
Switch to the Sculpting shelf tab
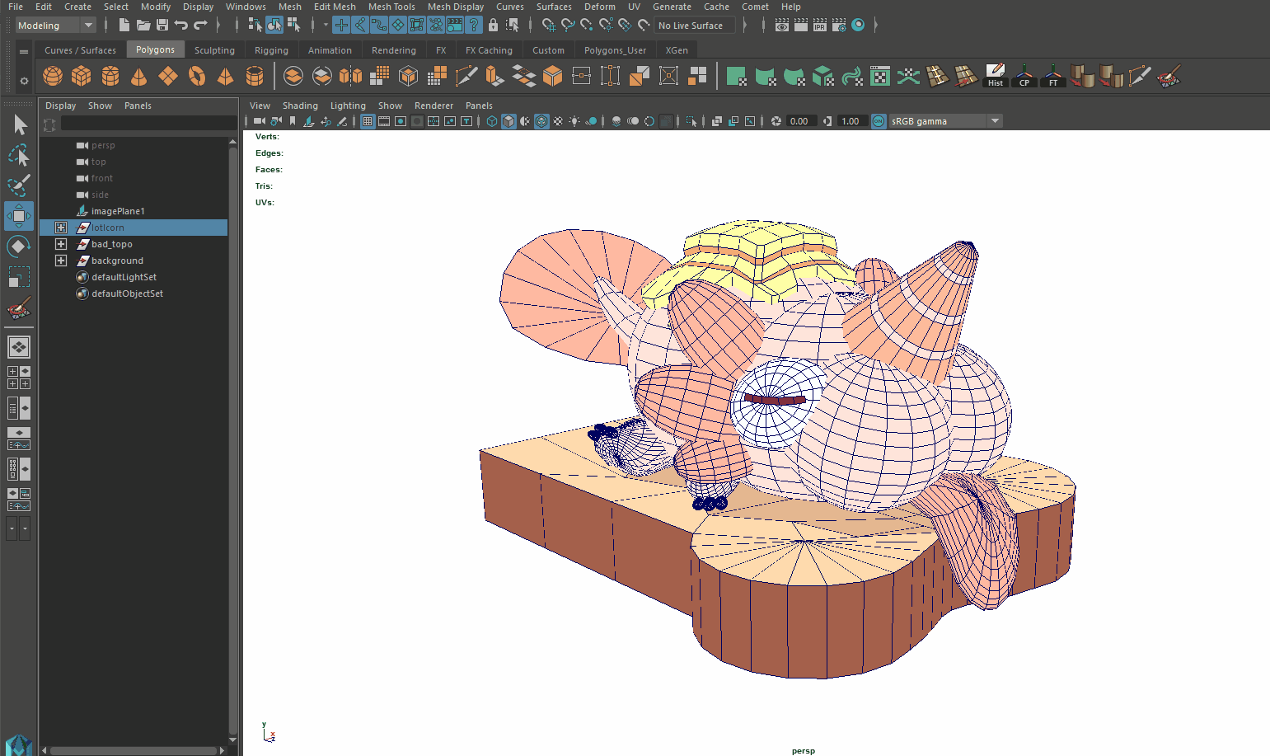click(214, 50)
